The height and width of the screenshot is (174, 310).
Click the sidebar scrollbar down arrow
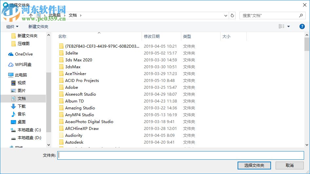point(48,145)
